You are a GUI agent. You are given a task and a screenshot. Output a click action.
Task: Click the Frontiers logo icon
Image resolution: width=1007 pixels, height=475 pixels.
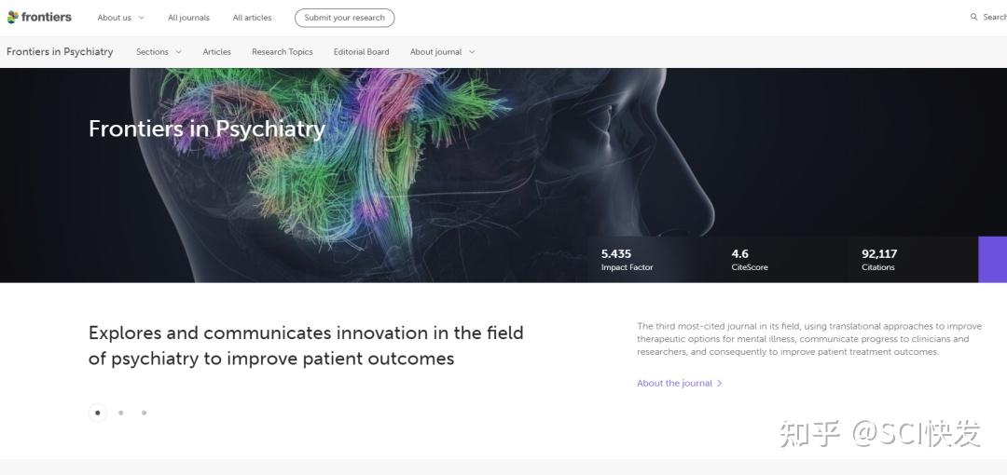coord(12,18)
